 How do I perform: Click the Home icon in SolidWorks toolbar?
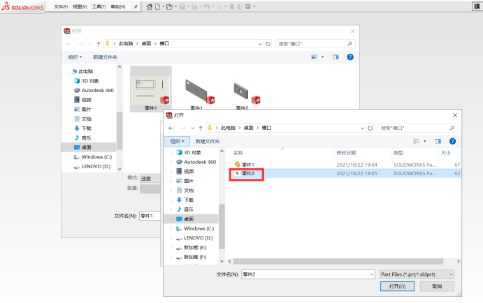coord(150,6)
